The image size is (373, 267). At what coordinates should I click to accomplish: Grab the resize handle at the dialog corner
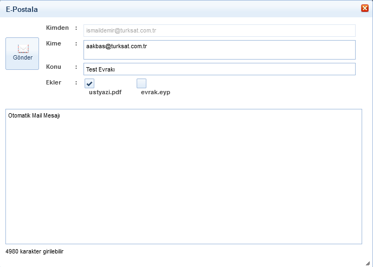click(369, 263)
